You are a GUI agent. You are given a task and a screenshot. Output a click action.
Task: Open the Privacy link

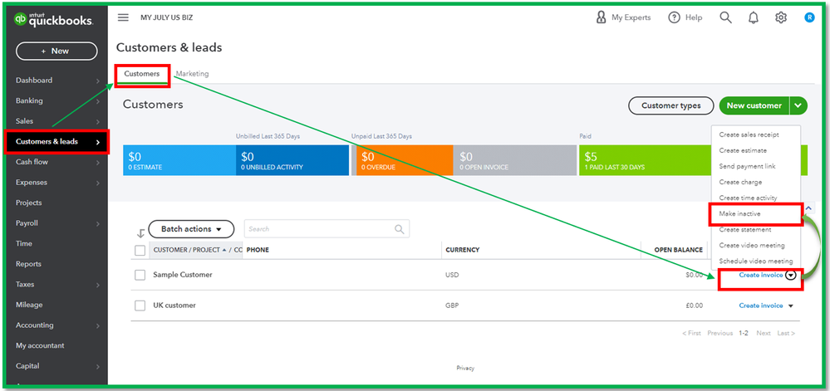click(x=465, y=369)
